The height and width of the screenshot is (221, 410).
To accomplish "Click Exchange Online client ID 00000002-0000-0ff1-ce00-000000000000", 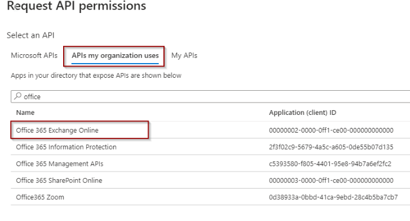I will (x=331, y=130).
